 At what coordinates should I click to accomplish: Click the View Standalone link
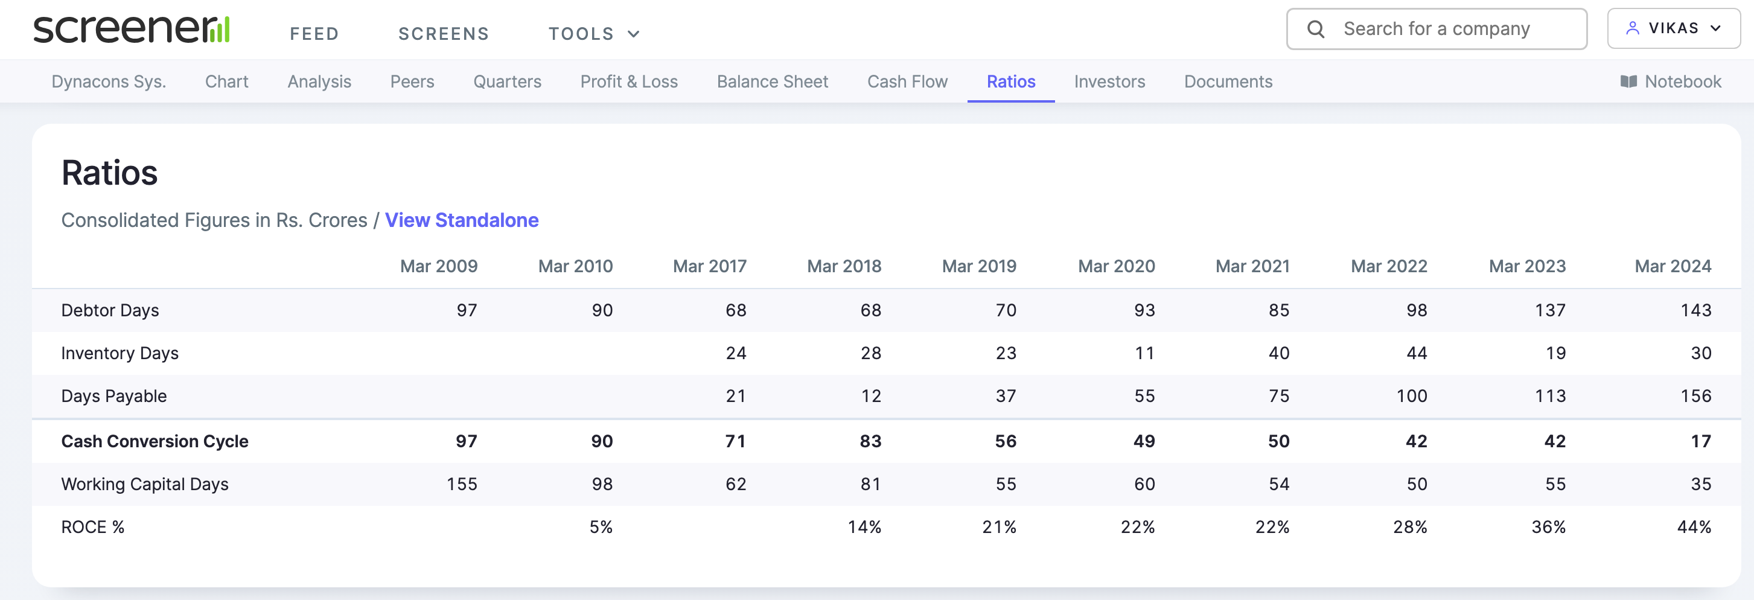(x=462, y=220)
